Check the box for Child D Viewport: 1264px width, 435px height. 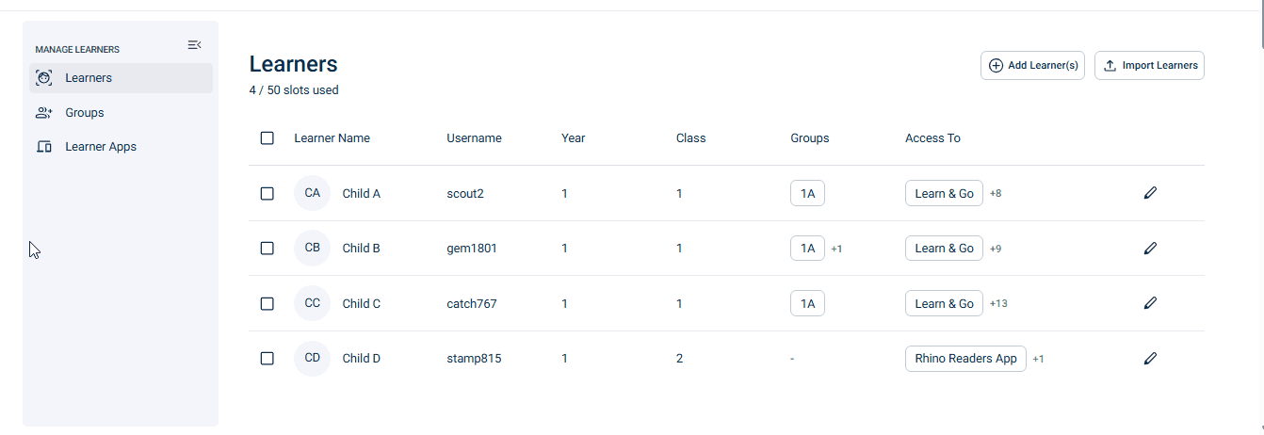coord(267,359)
